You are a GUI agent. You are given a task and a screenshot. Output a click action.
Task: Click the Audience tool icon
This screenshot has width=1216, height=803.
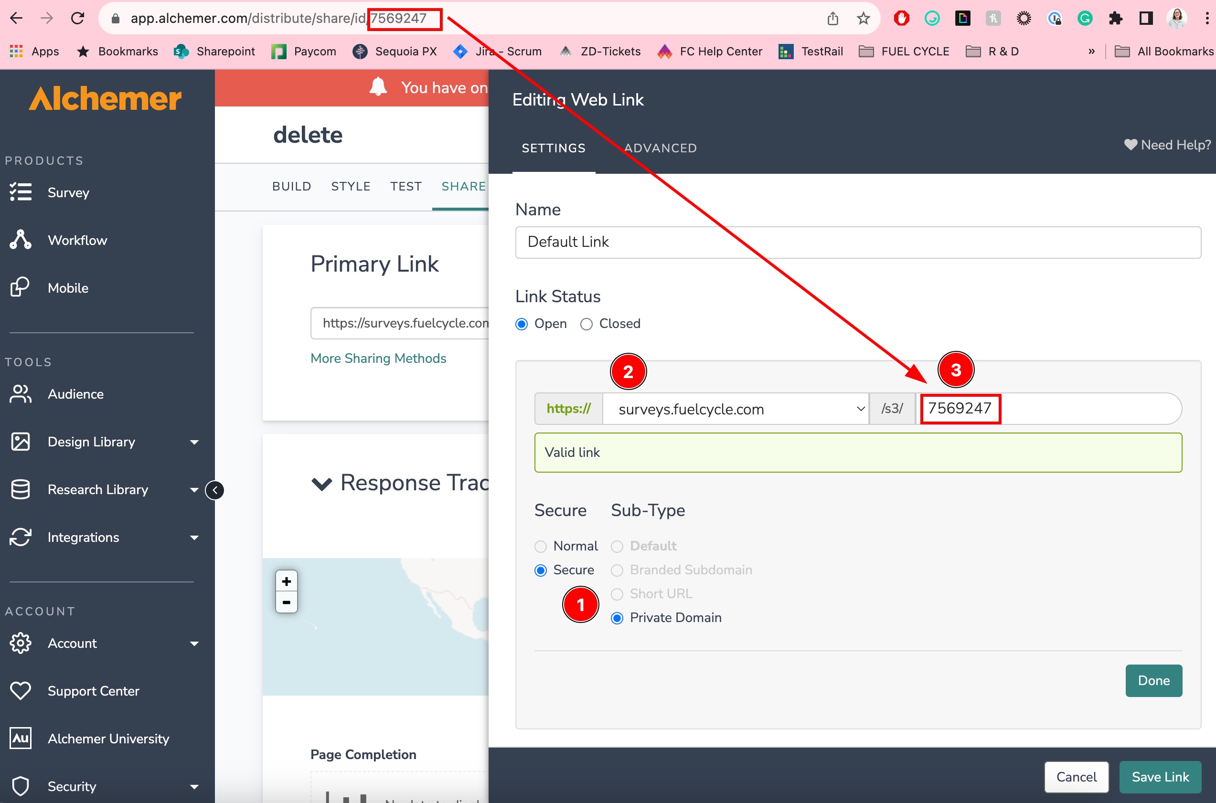tap(21, 394)
